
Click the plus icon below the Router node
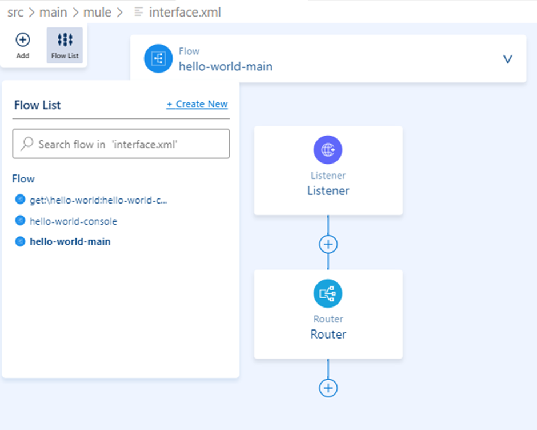click(x=328, y=388)
